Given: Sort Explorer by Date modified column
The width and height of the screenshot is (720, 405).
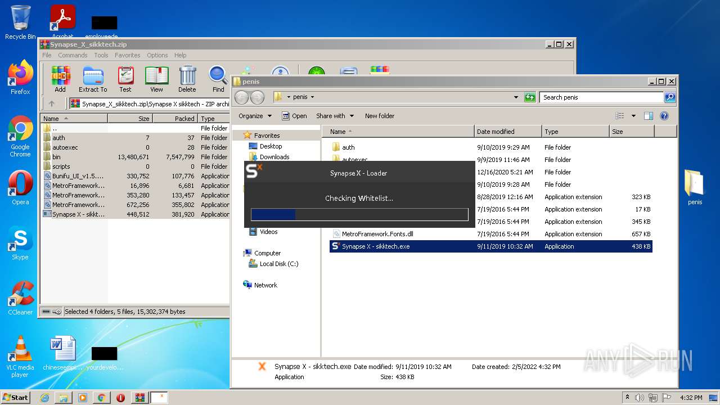Looking at the screenshot, I should pos(508,132).
